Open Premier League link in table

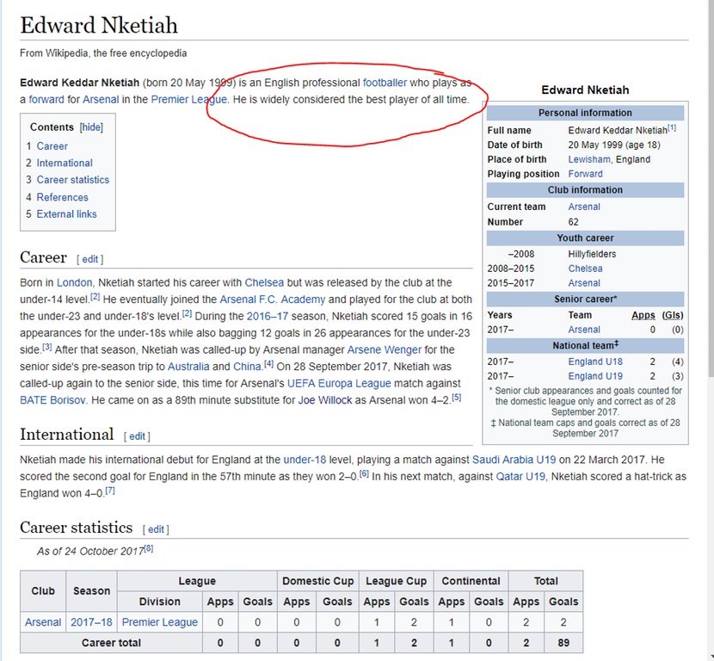pyautogui.click(x=160, y=622)
